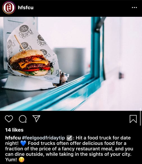Like the post with the heart icon

[x=9, y=119]
